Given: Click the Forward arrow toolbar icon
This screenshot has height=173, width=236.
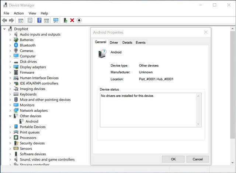Looking at the screenshot, I should pos(11,20).
